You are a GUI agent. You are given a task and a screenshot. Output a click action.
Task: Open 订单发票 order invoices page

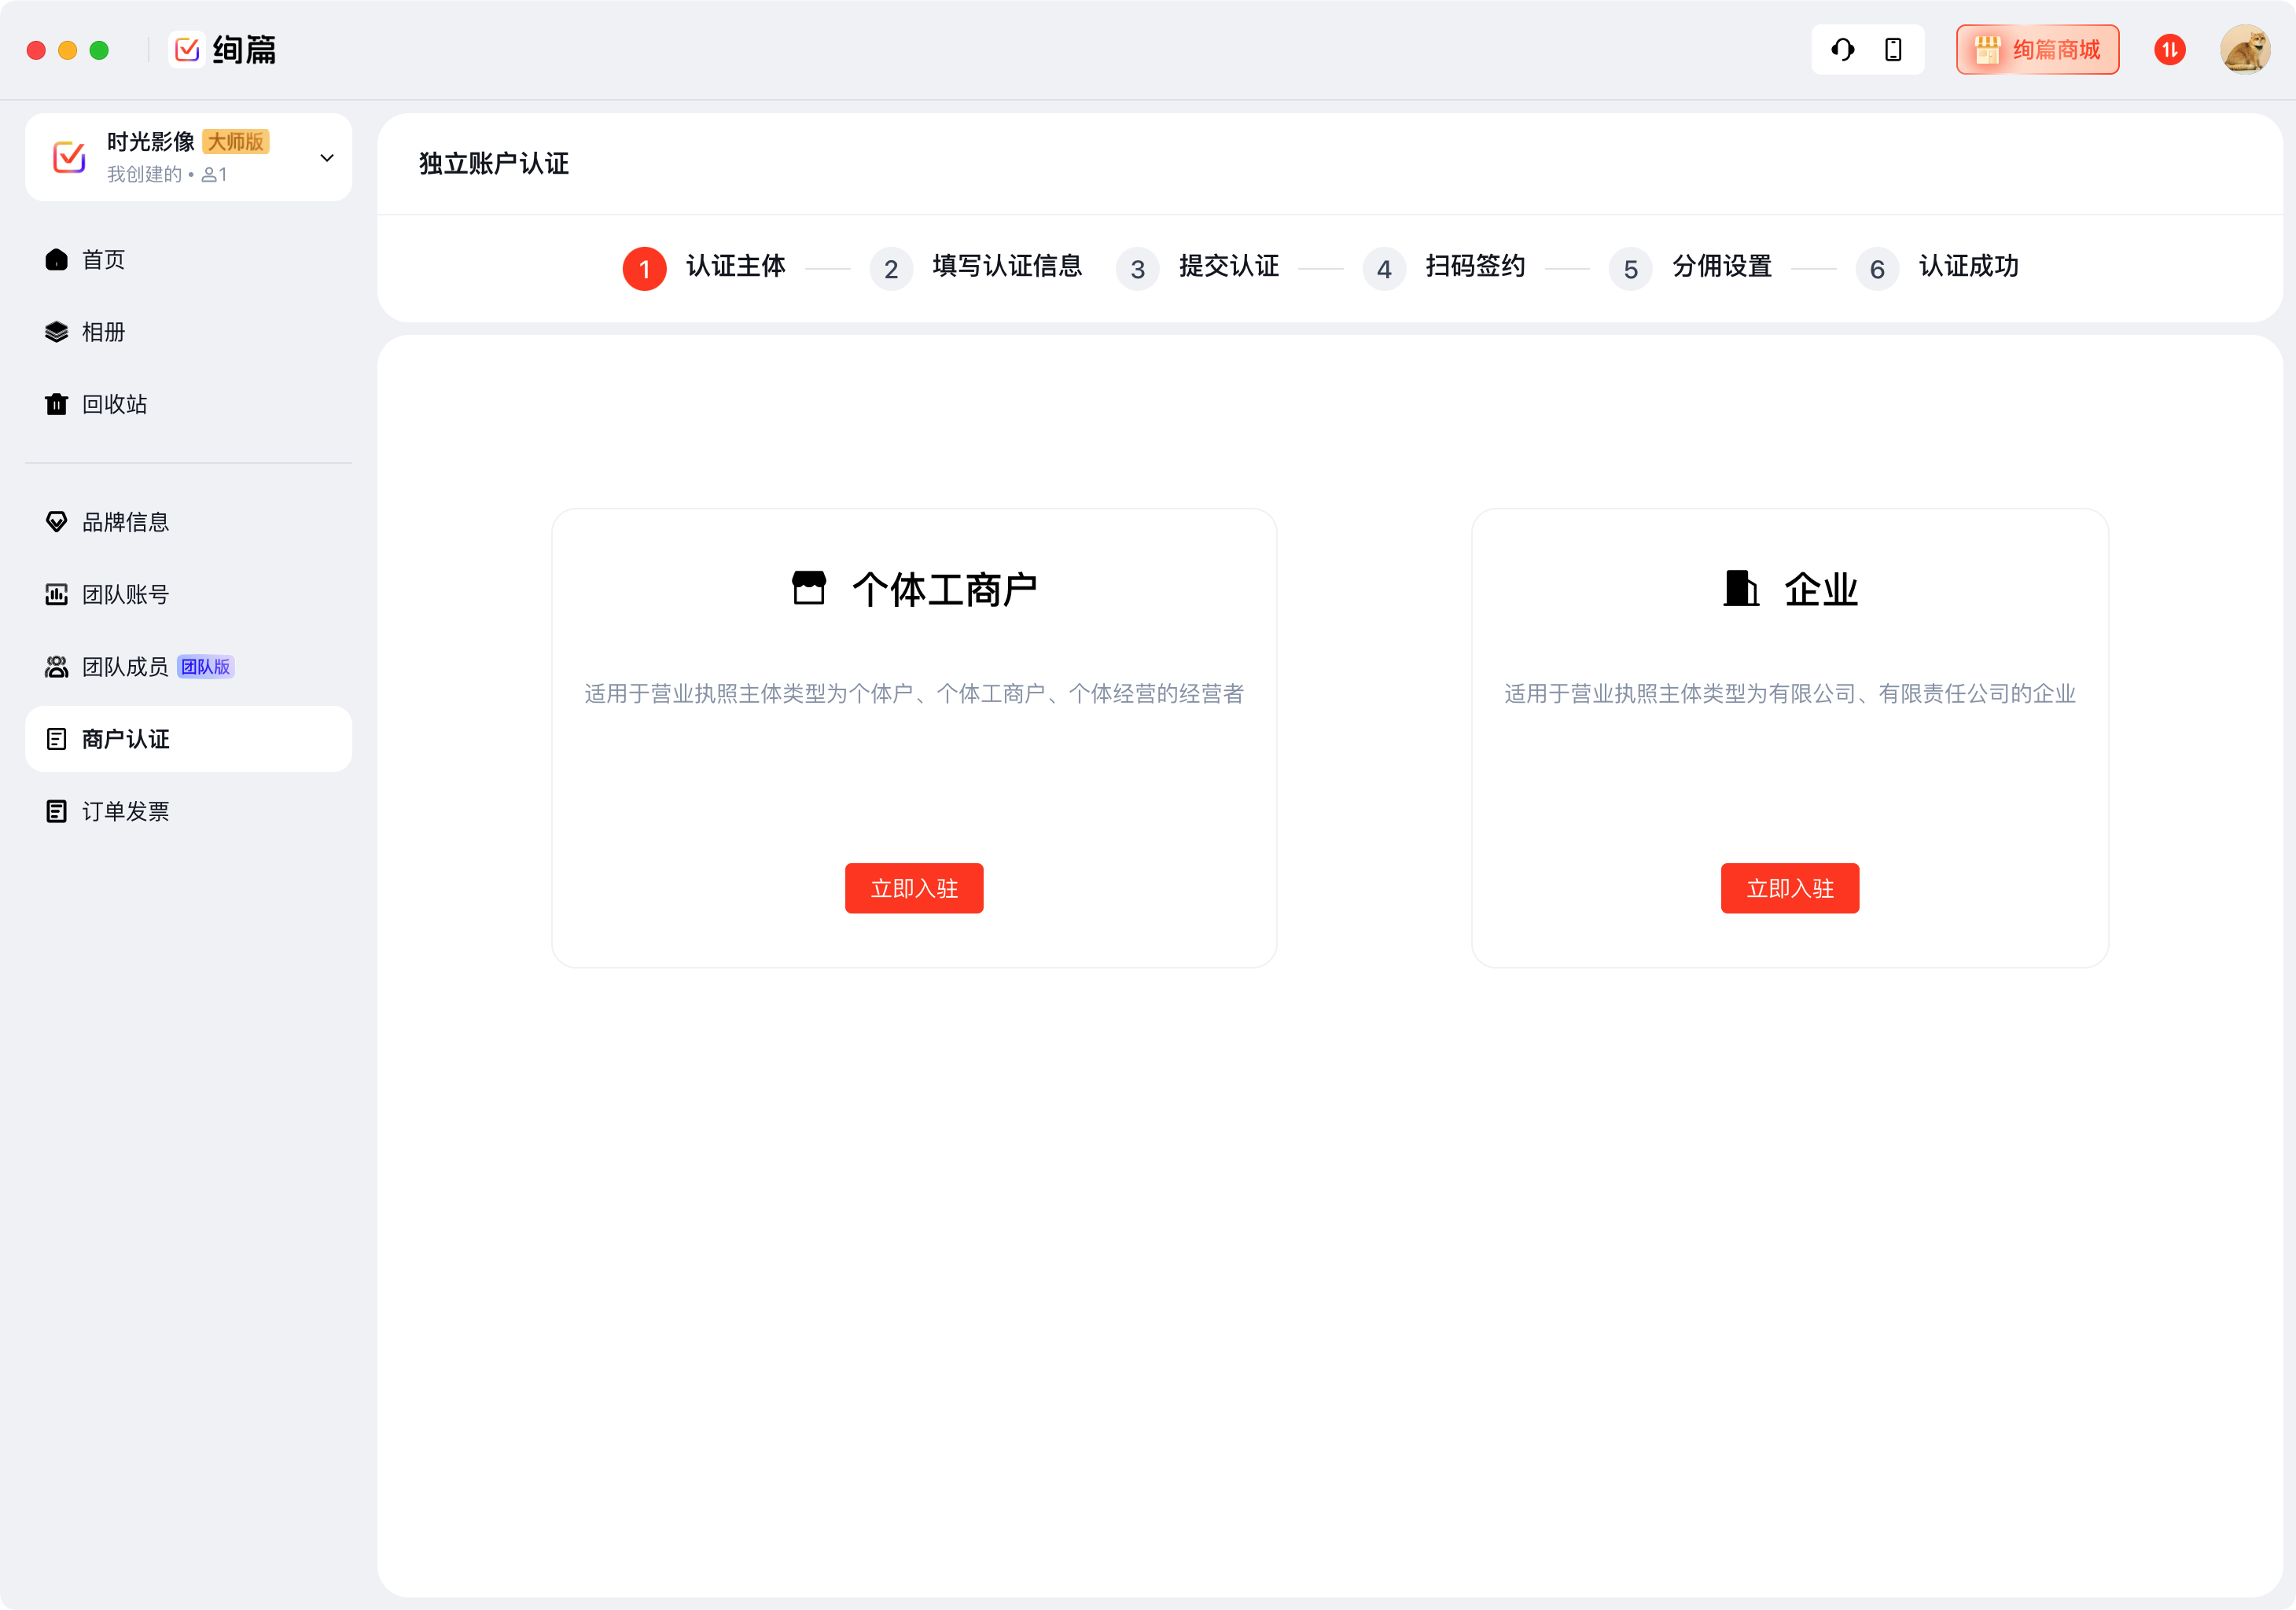(125, 811)
